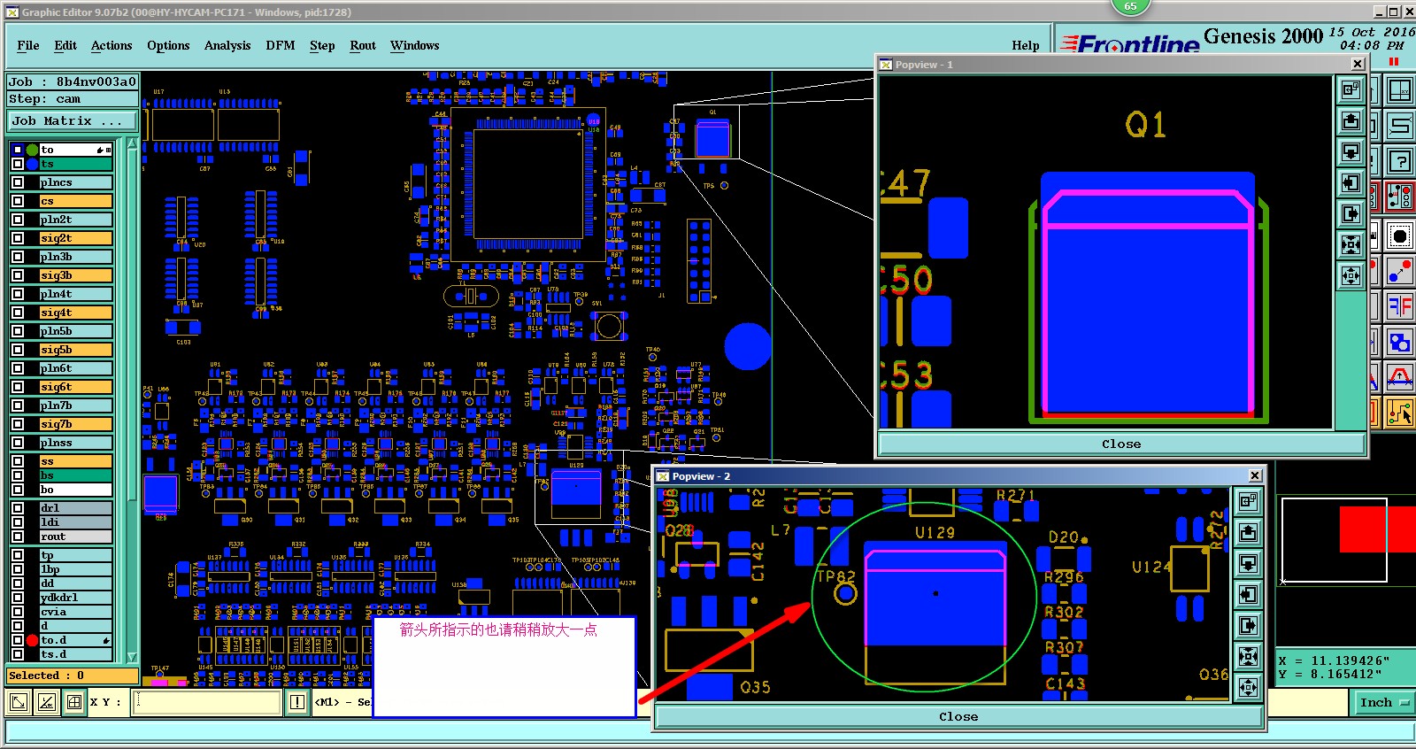Click the XY coordinate input field

[x=207, y=703]
